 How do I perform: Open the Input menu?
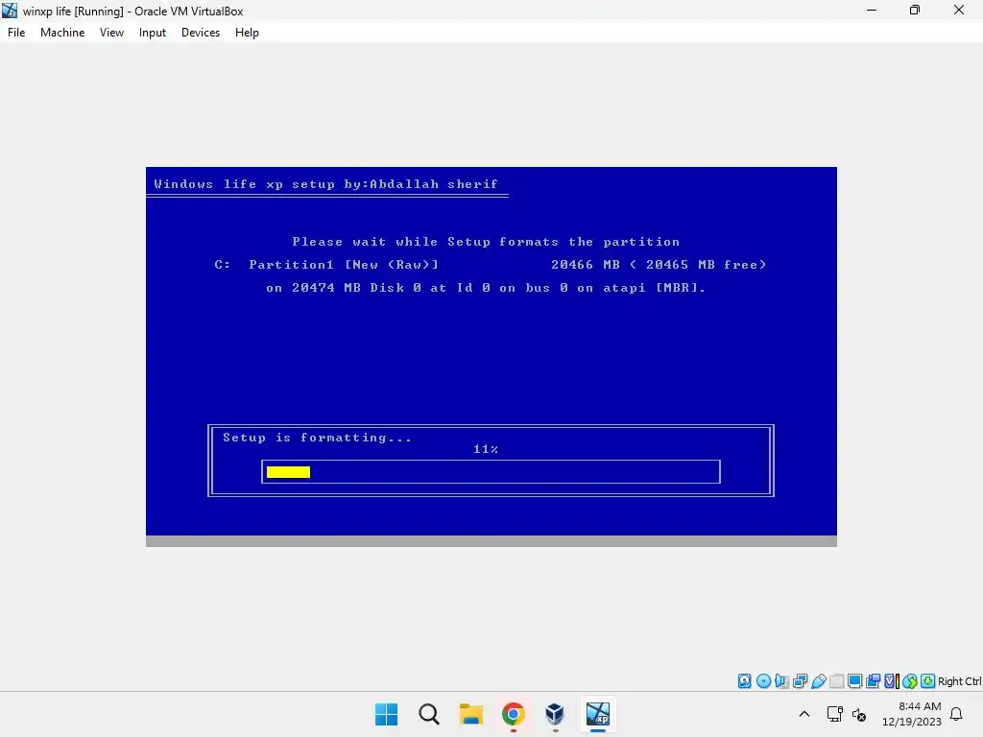[x=153, y=33]
